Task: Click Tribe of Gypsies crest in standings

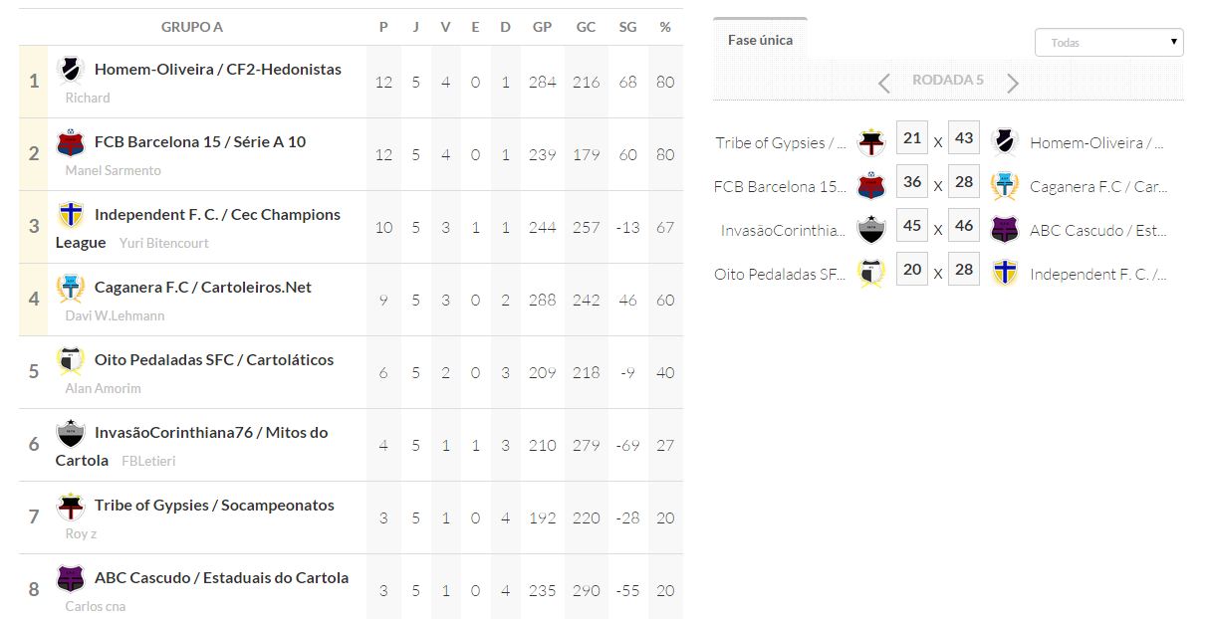Action: pos(70,506)
